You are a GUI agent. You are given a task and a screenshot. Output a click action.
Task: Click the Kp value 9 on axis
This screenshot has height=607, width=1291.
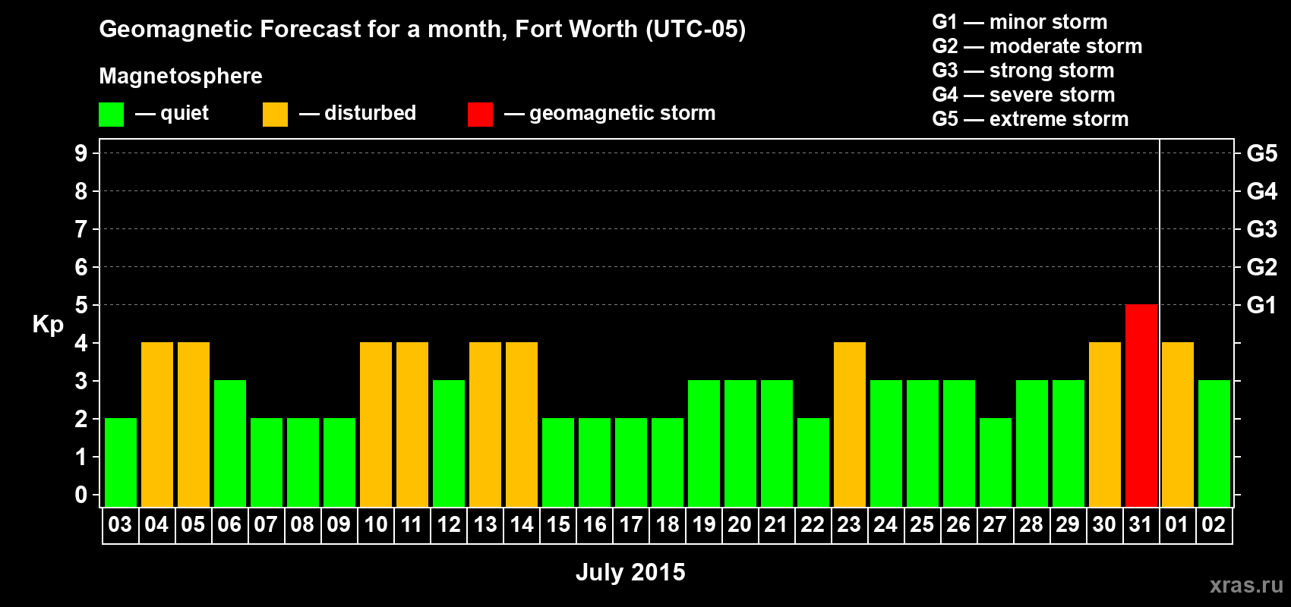(81, 153)
